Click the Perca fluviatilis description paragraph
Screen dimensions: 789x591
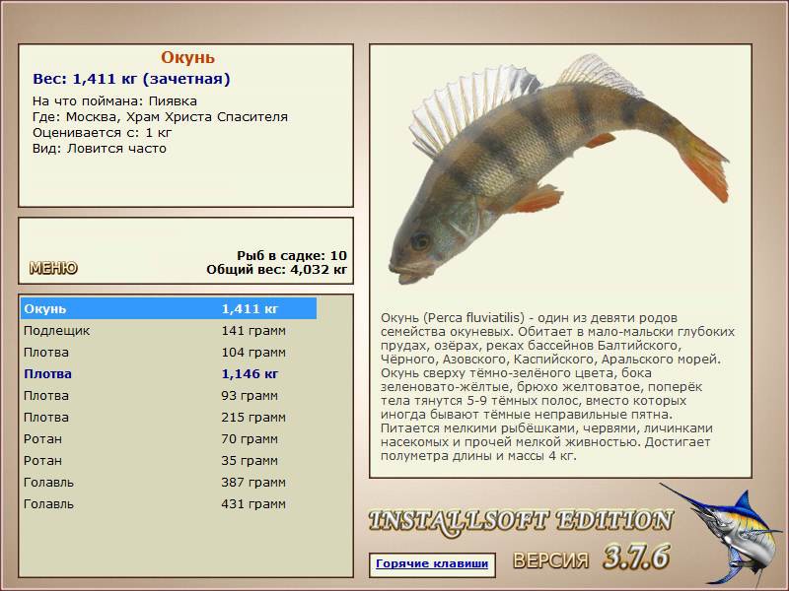[x=557, y=386]
